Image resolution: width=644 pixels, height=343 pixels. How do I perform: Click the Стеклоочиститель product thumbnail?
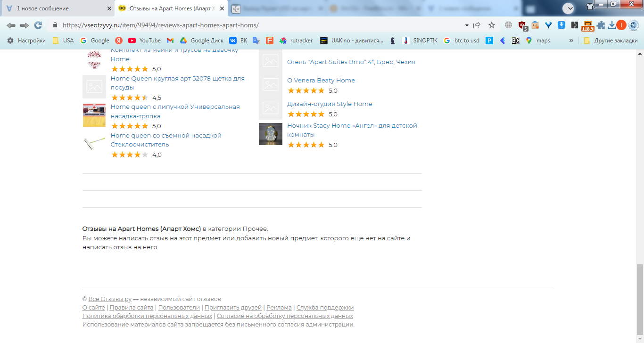click(94, 143)
